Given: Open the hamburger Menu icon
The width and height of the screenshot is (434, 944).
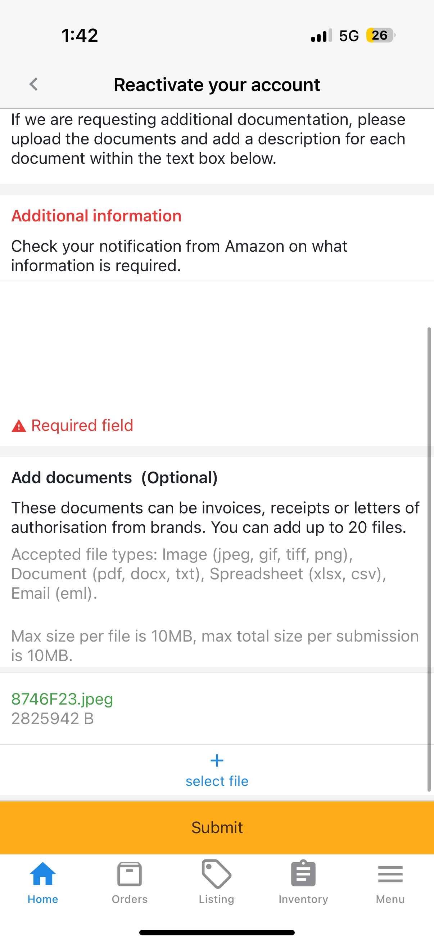Looking at the screenshot, I should [390, 874].
